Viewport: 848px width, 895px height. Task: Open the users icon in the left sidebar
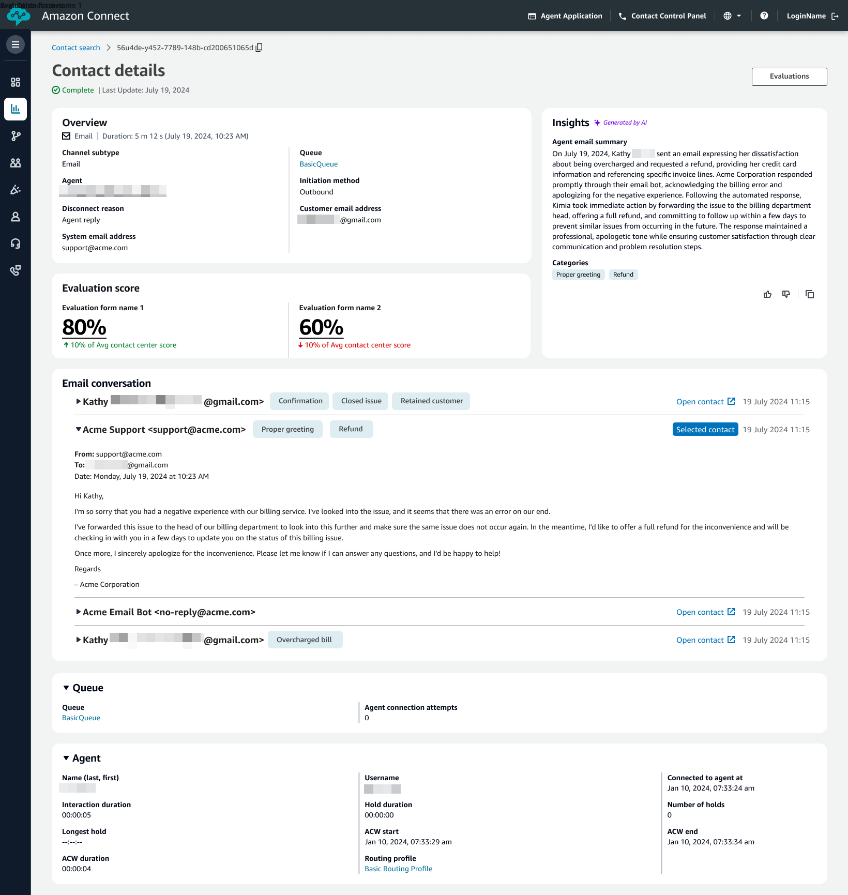(15, 163)
